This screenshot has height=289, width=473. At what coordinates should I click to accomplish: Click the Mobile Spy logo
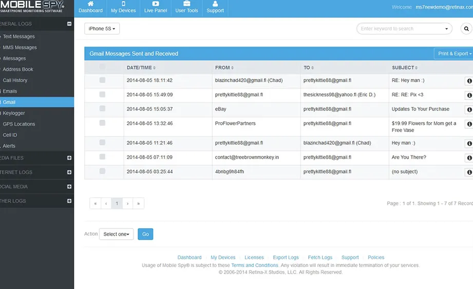pyautogui.click(x=32, y=7)
